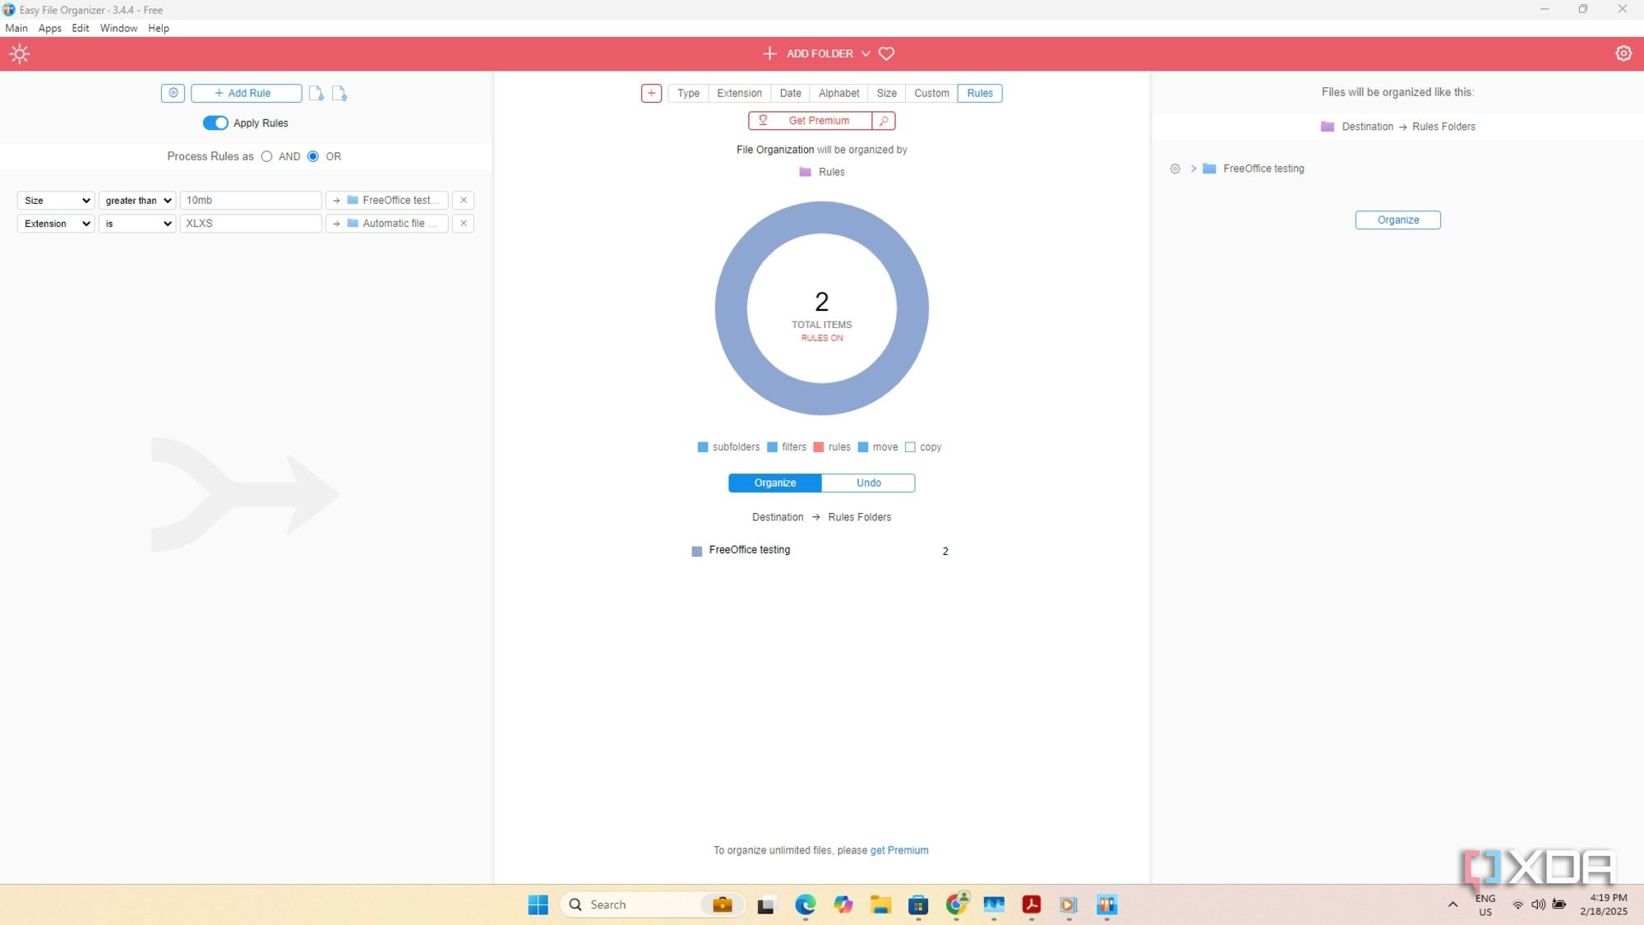Viewport: 1644px width, 925px height.
Task: Switch to the Alphabet tab
Action: coord(838,94)
